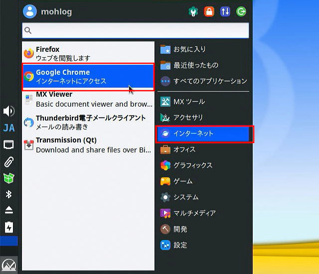Viewport: 319px width, 274px height.
Task: Click the green log out icon
Action: pos(241,11)
